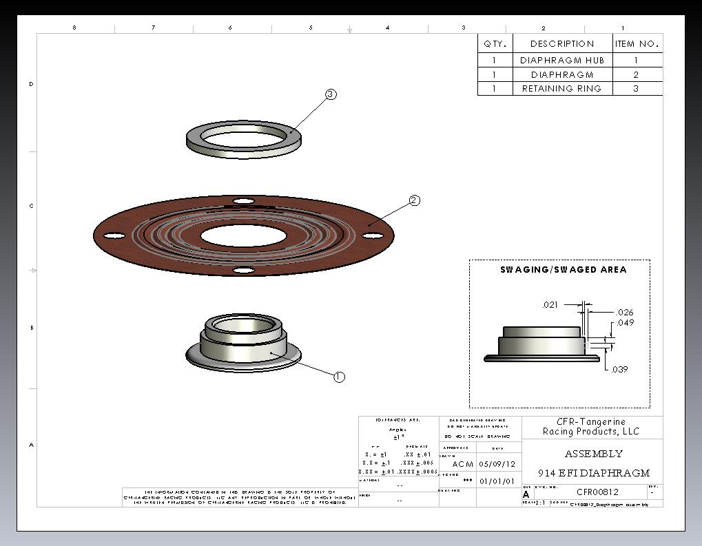Screen dimensions: 702x546
Task: Select the .021 dimension
Action: click(x=550, y=304)
